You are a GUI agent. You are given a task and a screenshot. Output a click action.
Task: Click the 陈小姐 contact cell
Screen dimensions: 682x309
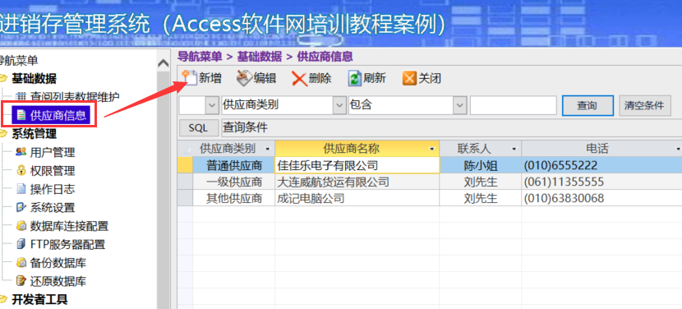pyautogui.click(x=481, y=165)
